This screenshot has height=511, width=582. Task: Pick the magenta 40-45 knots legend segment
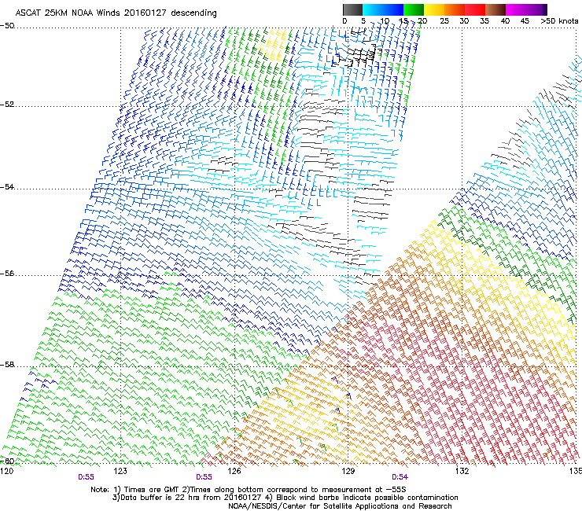[516, 9]
